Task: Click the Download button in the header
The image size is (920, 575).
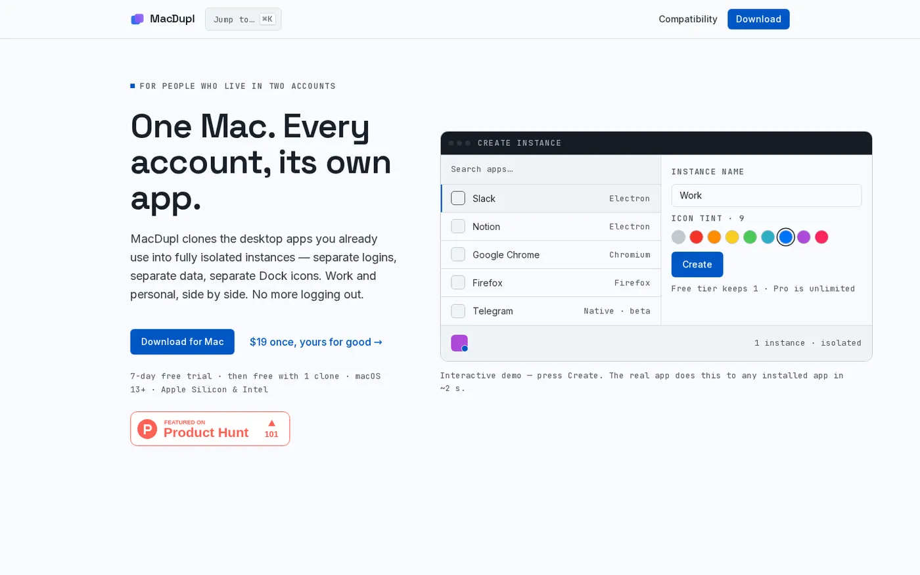Action: pos(758,19)
